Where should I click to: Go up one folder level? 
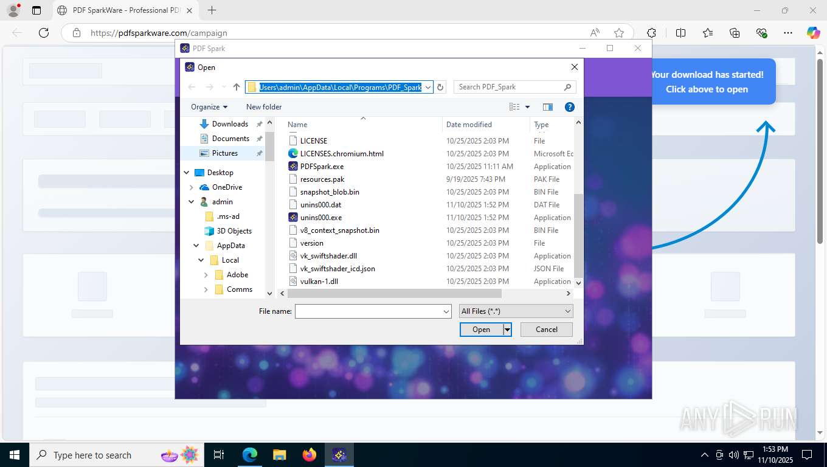237,87
